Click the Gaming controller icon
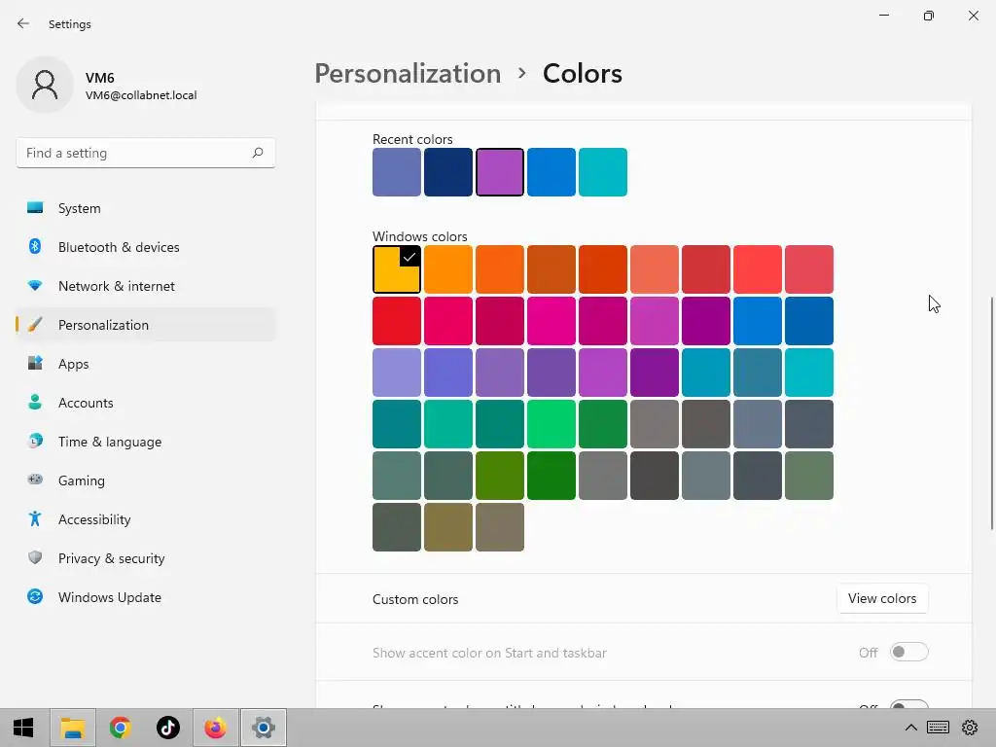This screenshot has height=747, width=996. coord(35,480)
